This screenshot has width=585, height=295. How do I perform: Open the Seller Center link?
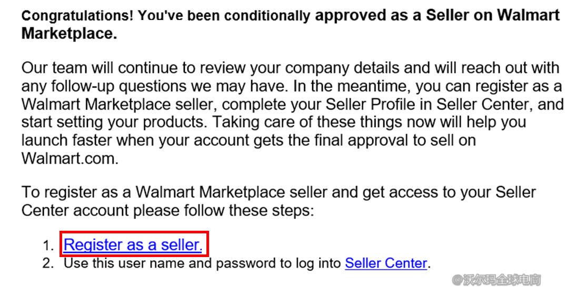click(385, 263)
